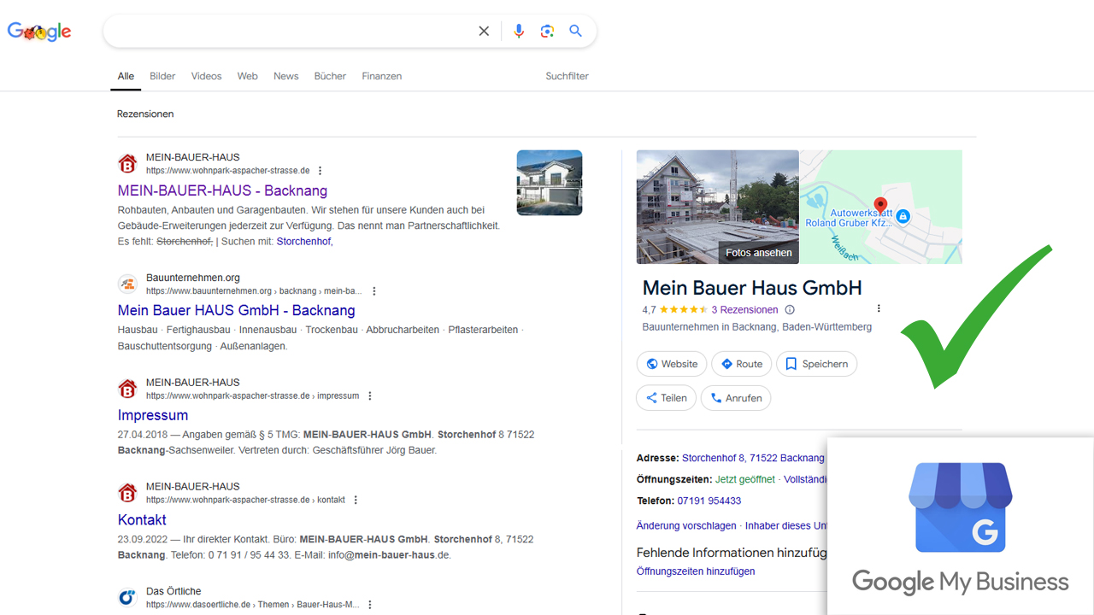The width and height of the screenshot is (1094, 615).
Task: Click the voice search microphone icon
Action: pyautogui.click(x=518, y=32)
